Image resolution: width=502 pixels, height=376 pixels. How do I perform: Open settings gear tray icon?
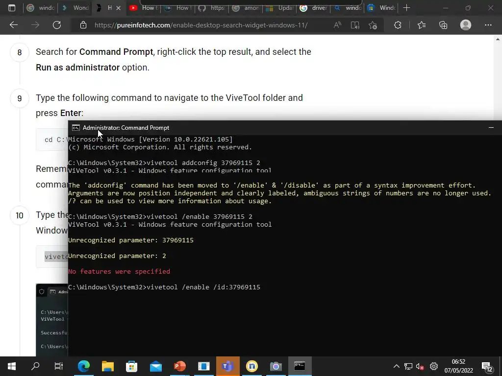point(434,366)
